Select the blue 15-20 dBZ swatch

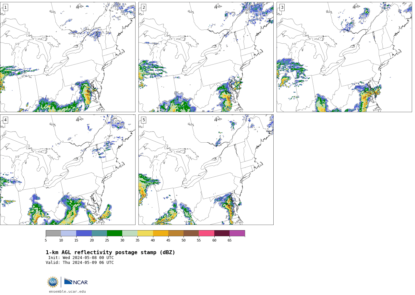pyautogui.click(x=84, y=233)
